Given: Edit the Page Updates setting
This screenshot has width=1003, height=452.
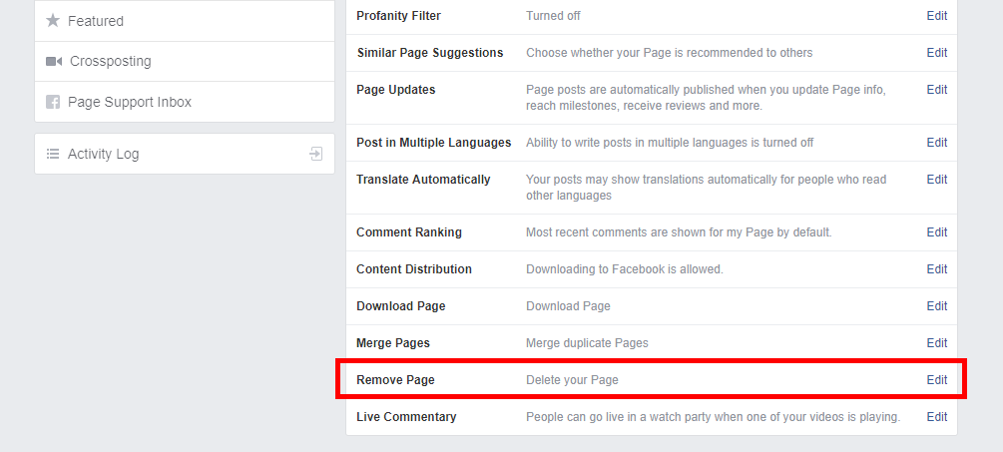Looking at the screenshot, I should [x=936, y=90].
